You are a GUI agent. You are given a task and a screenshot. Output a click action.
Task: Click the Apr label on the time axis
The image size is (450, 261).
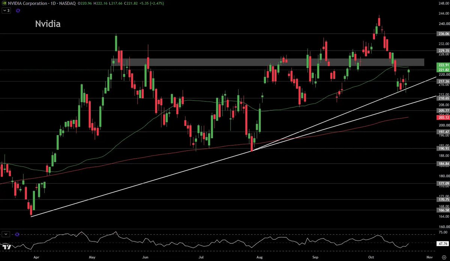pos(36,258)
